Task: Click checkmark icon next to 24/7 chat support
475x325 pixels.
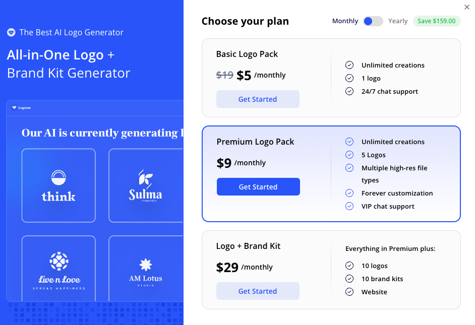Action: tap(349, 91)
